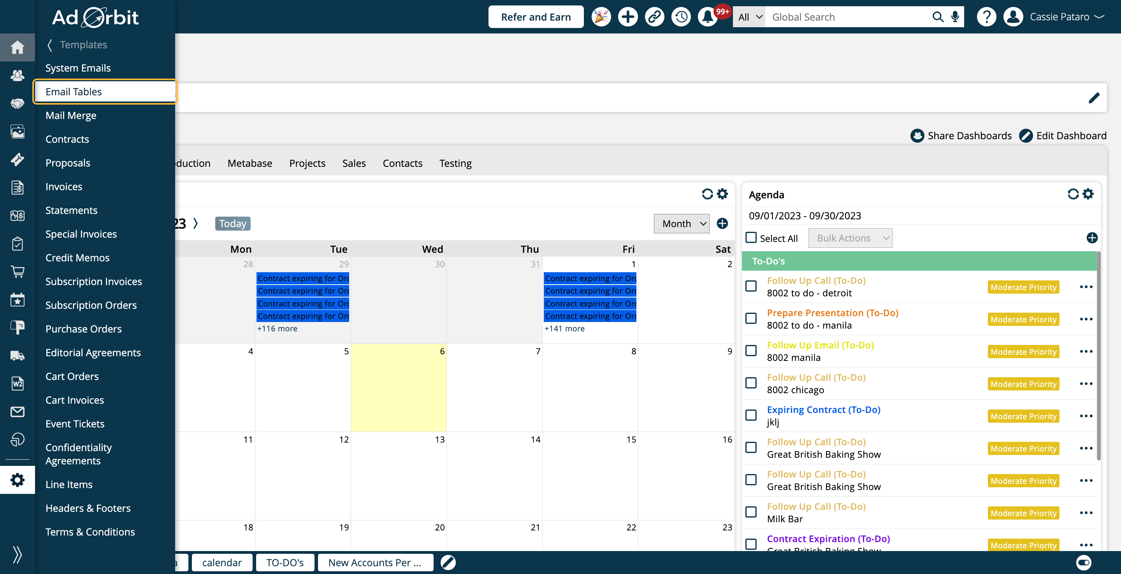Open the All search filter dropdown
Viewport: 1121px width, 574px height.
tap(749, 17)
